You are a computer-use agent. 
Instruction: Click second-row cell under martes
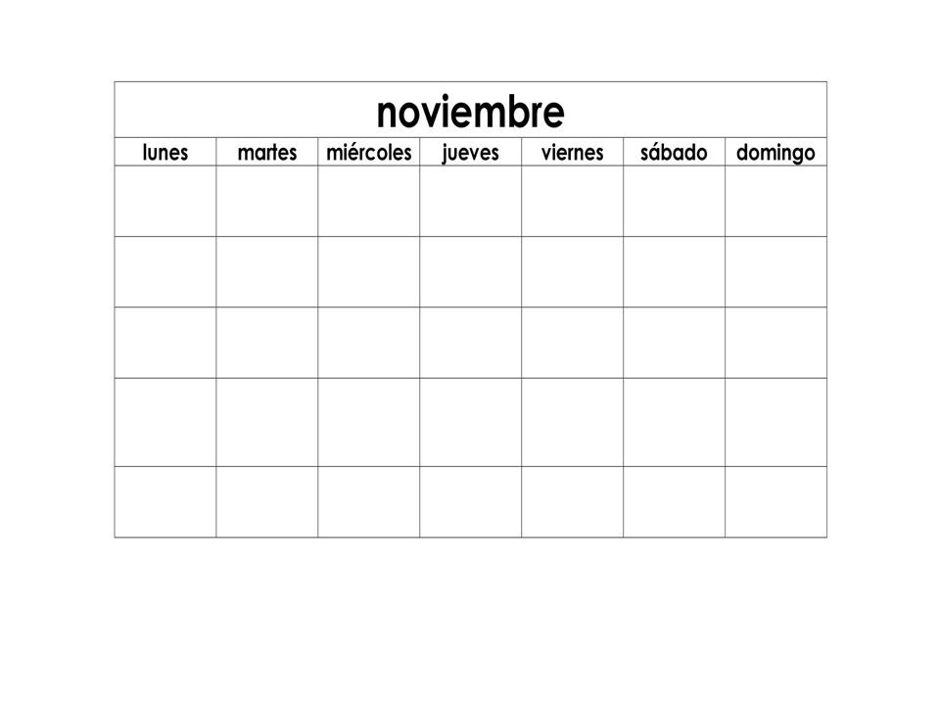click(267, 271)
